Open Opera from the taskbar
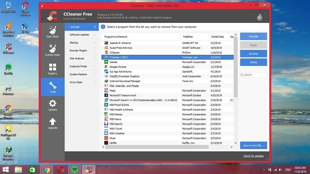The width and height of the screenshot is (310, 174). tap(61, 170)
